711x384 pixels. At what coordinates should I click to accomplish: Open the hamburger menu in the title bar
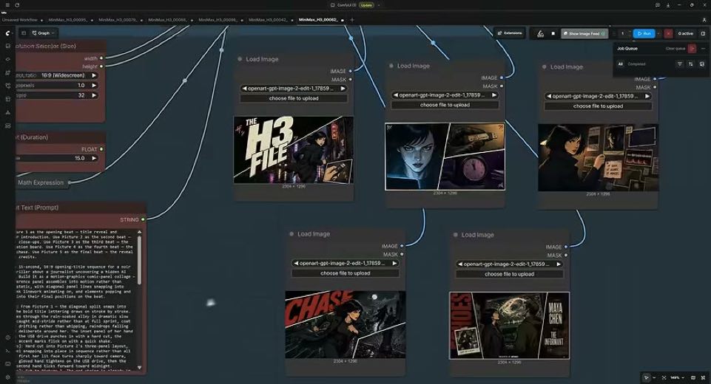point(7,5)
